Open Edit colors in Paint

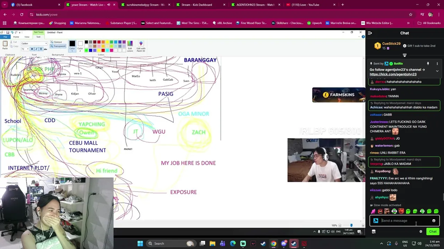[130, 46]
